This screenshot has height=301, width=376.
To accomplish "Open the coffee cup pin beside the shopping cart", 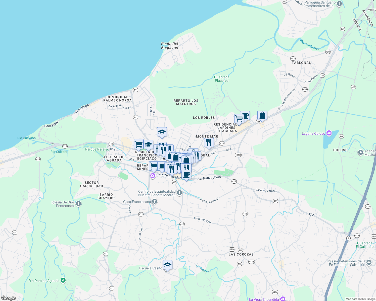I will (246, 115).
